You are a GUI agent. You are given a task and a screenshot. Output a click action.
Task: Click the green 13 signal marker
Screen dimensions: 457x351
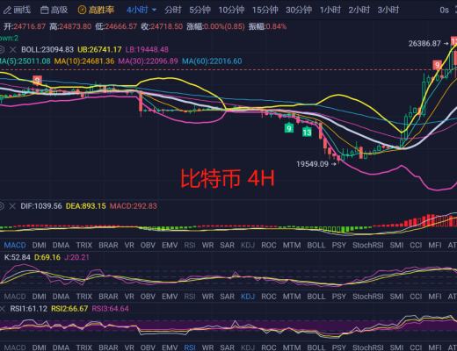(x=307, y=133)
